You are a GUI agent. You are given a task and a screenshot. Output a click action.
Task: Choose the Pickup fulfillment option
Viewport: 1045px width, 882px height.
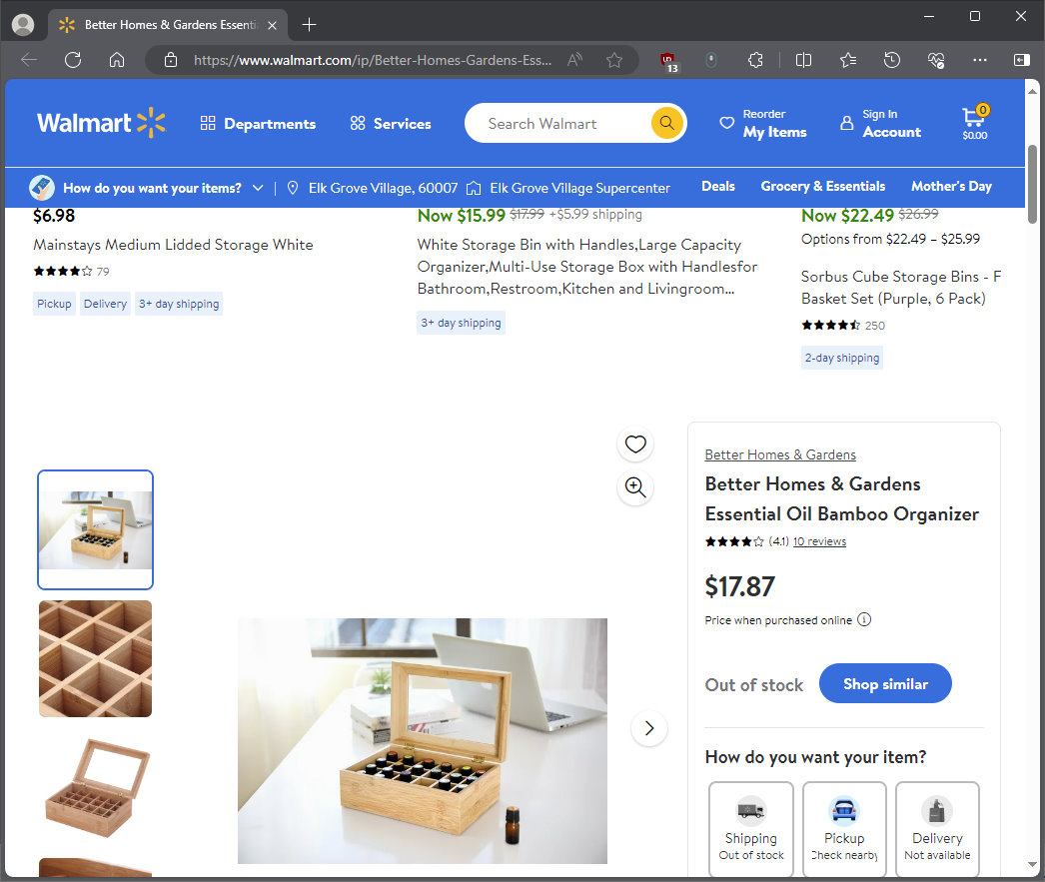click(844, 829)
